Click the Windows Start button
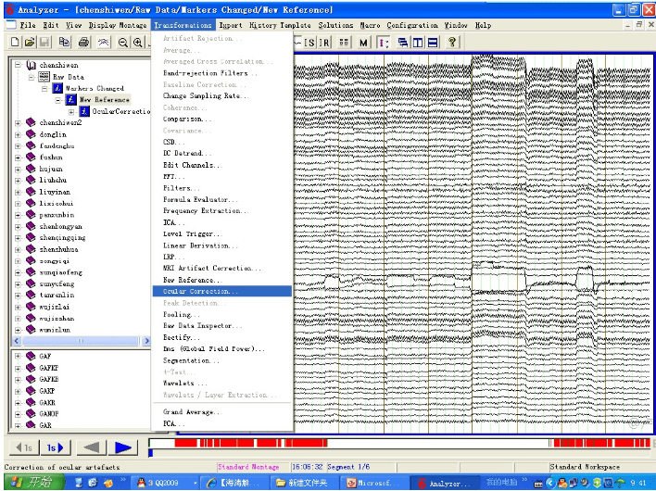 pos(34,483)
